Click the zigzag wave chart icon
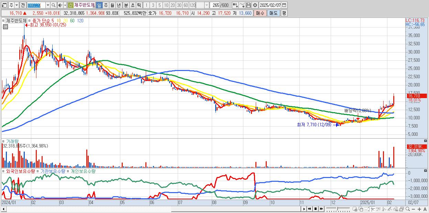This screenshot has height=213, width=429. [384, 209]
